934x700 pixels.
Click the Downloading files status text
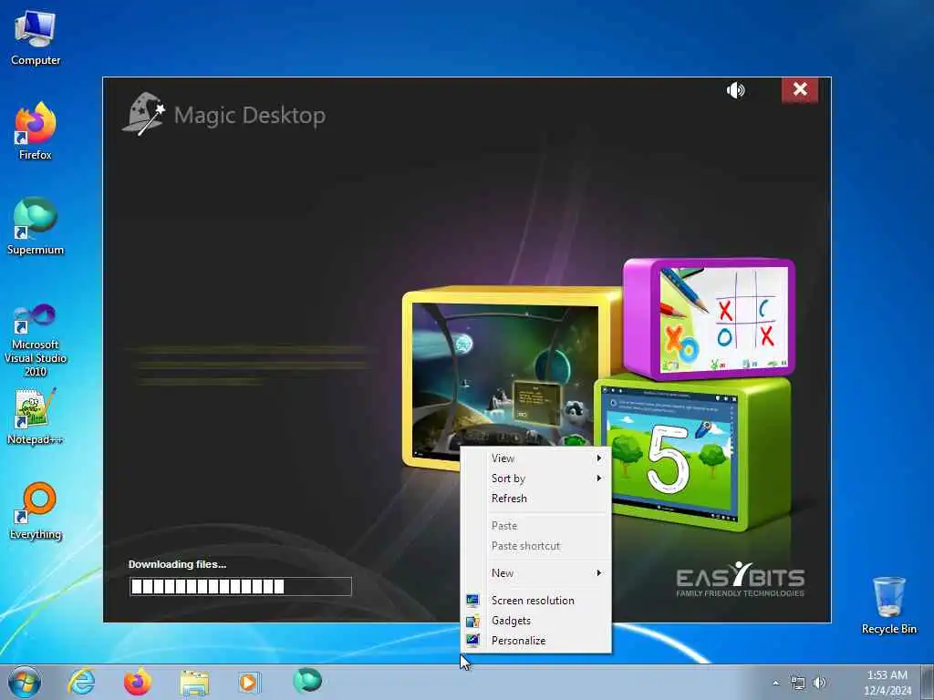click(x=178, y=564)
